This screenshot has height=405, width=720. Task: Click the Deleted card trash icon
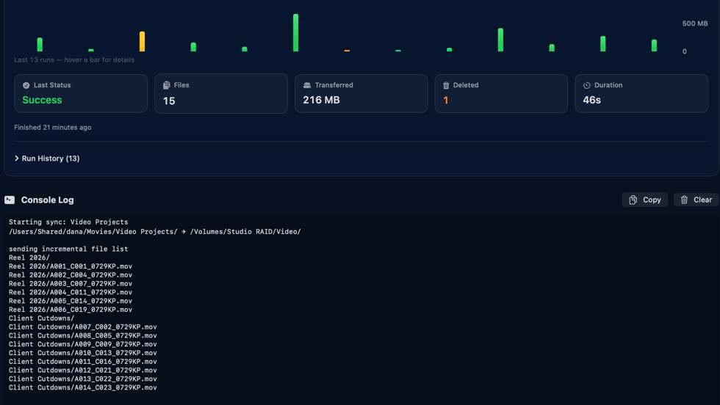click(x=446, y=85)
